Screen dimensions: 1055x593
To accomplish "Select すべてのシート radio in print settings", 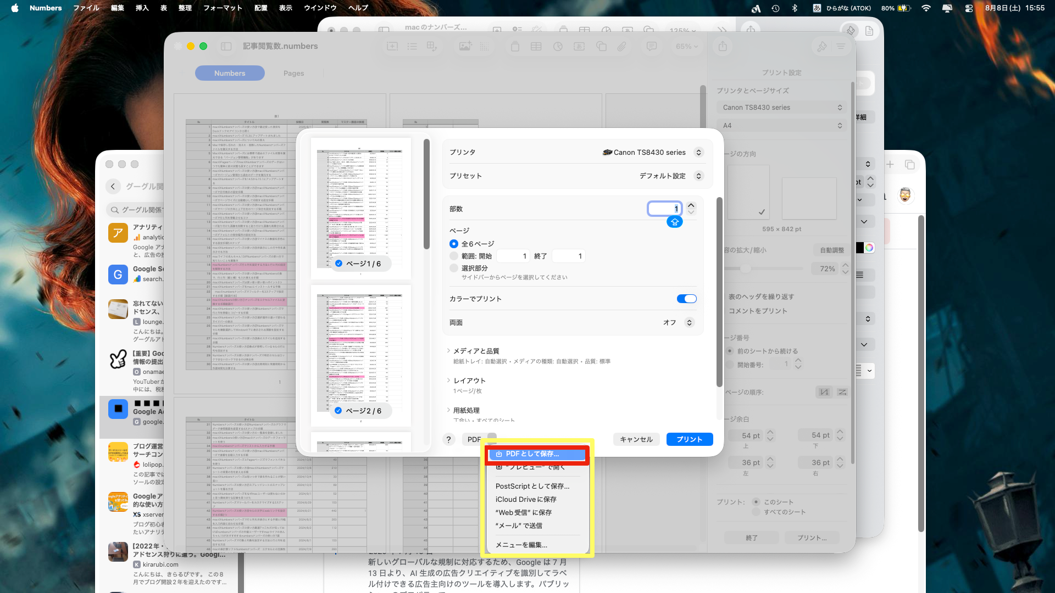I will [756, 512].
